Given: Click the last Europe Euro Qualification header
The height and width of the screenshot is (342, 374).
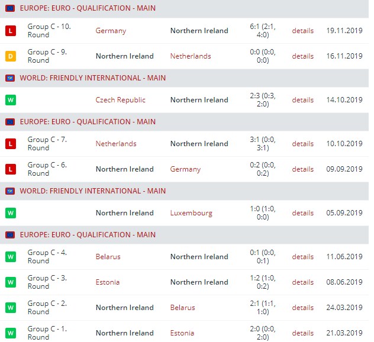Looking at the screenshot, I should point(88,235).
